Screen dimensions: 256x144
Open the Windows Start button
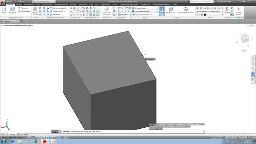pyautogui.click(x=3, y=141)
